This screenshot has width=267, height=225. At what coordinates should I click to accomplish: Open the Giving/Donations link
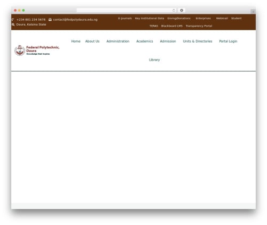click(179, 18)
